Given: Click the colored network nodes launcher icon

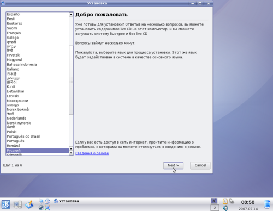Looking at the screenshot, I should (x=48, y=208).
